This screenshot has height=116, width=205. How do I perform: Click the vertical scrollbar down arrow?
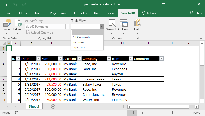202,101
